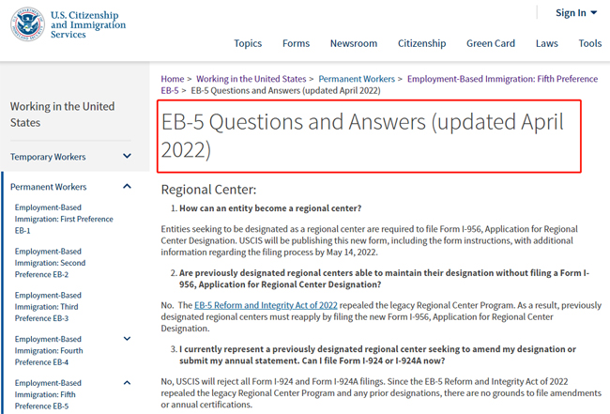
Task: Open the Laws menu
Action: (546, 43)
